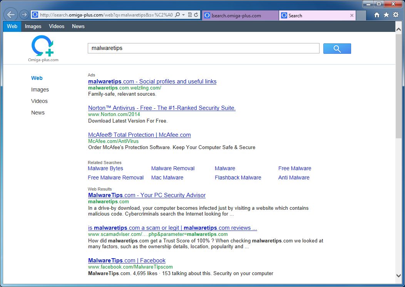Open the address bar dropdown arrow
The height and width of the screenshot is (287, 405).
tap(183, 15)
